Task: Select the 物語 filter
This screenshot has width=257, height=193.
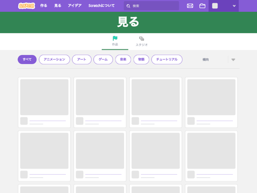Action: pyautogui.click(x=141, y=60)
